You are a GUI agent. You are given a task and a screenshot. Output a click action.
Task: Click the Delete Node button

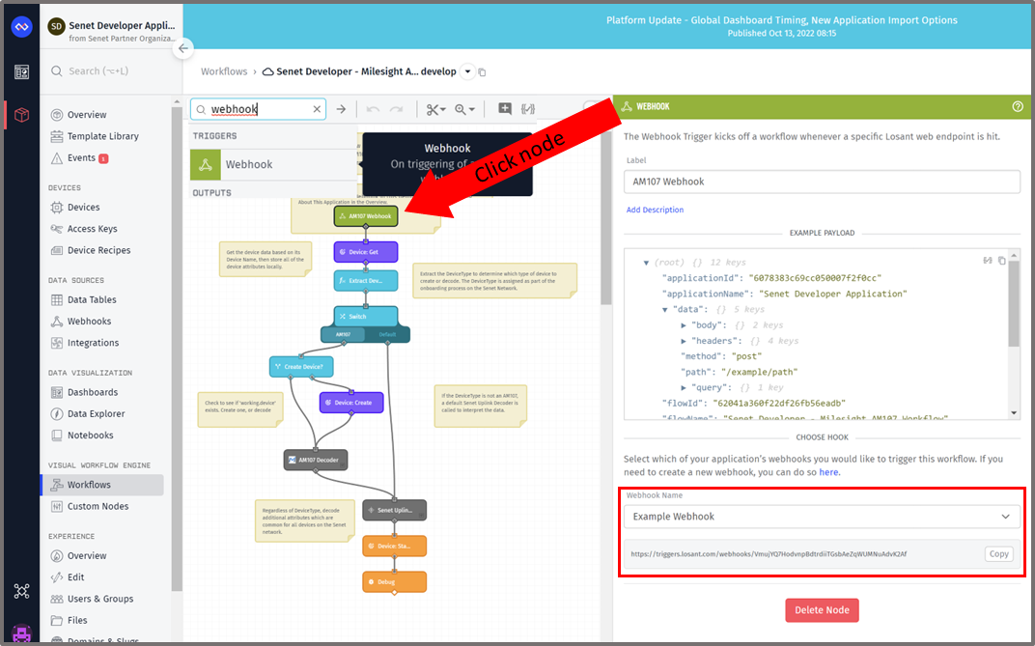click(x=822, y=610)
